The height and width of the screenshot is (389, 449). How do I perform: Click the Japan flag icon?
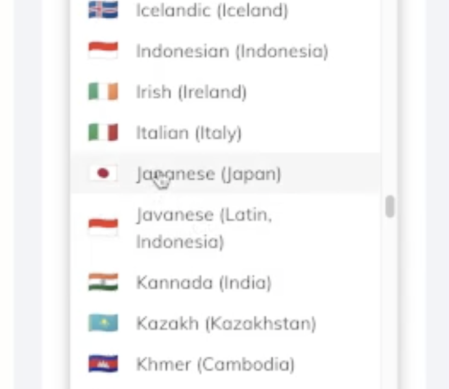point(103,173)
